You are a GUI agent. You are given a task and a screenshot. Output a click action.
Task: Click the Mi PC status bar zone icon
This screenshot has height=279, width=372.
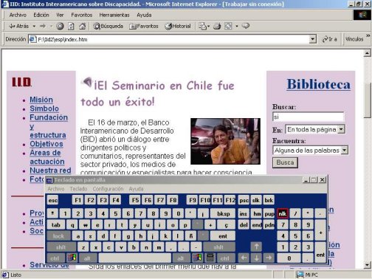[x=300, y=275]
